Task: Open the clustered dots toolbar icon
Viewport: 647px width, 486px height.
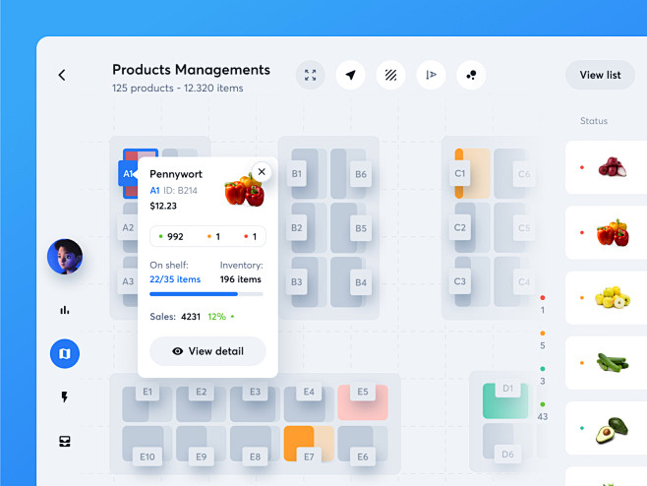Action: (x=471, y=75)
